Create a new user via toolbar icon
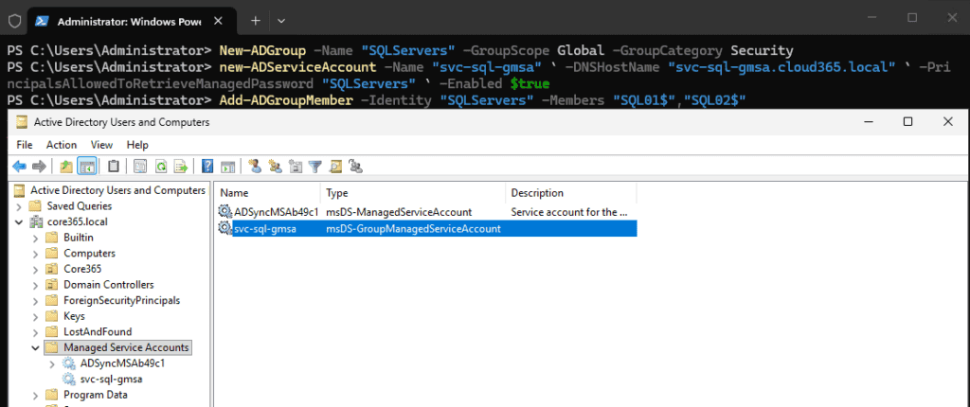970x407 pixels. click(x=254, y=166)
